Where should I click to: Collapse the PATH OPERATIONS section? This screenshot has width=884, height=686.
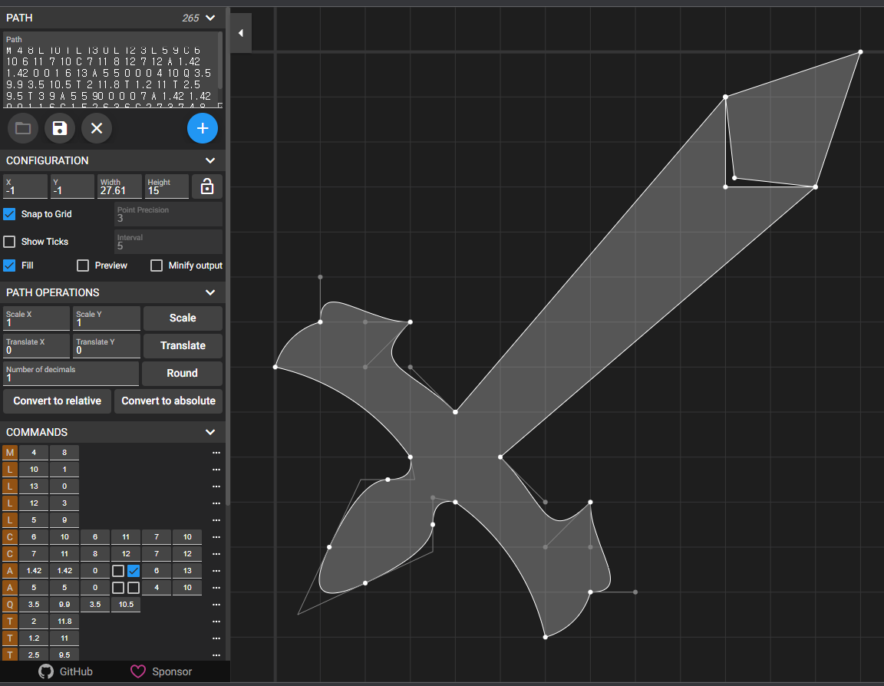click(x=210, y=292)
